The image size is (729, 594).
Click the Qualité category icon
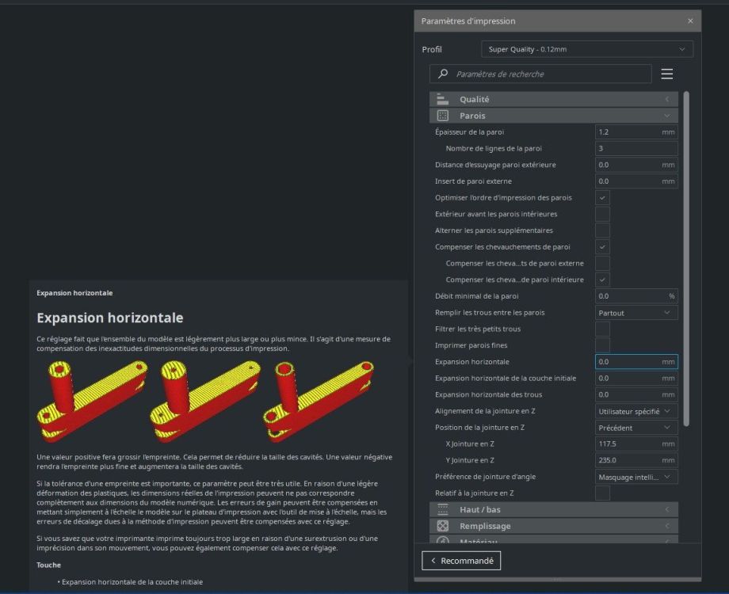click(x=443, y=99)
